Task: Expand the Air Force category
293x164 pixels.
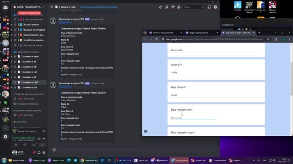Action: (x=21, y=122)
